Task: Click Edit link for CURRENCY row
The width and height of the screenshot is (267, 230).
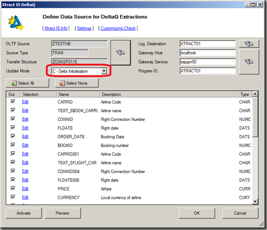Action: 25,197
